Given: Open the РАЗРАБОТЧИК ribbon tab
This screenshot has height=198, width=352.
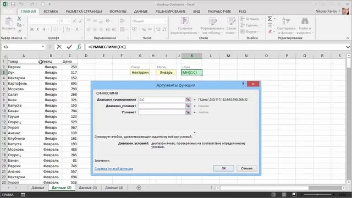Looking at the screenshot, I should point(219,11).
